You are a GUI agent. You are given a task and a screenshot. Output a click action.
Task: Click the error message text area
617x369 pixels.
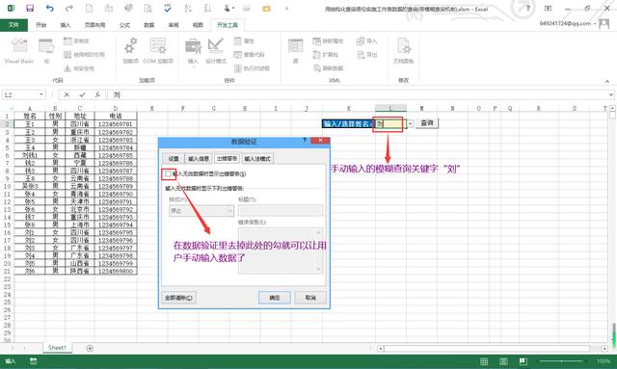click(281, 250)
